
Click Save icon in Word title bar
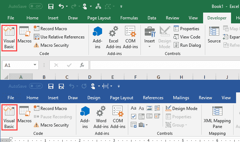51,86
